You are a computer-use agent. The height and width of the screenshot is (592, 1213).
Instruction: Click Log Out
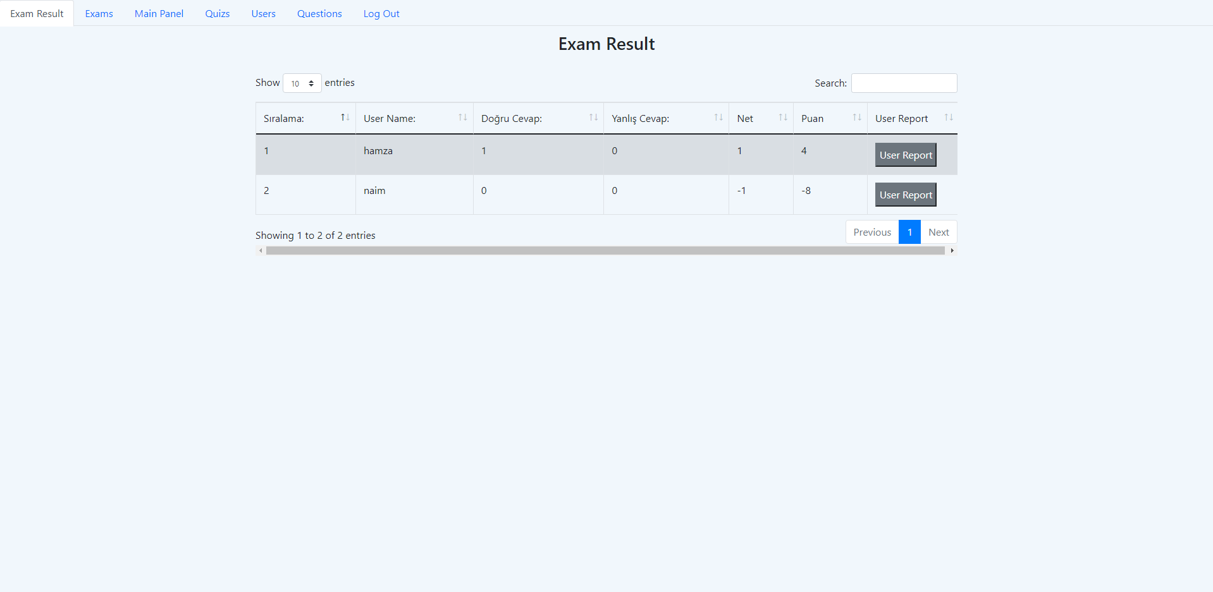[x=381, y=13]
